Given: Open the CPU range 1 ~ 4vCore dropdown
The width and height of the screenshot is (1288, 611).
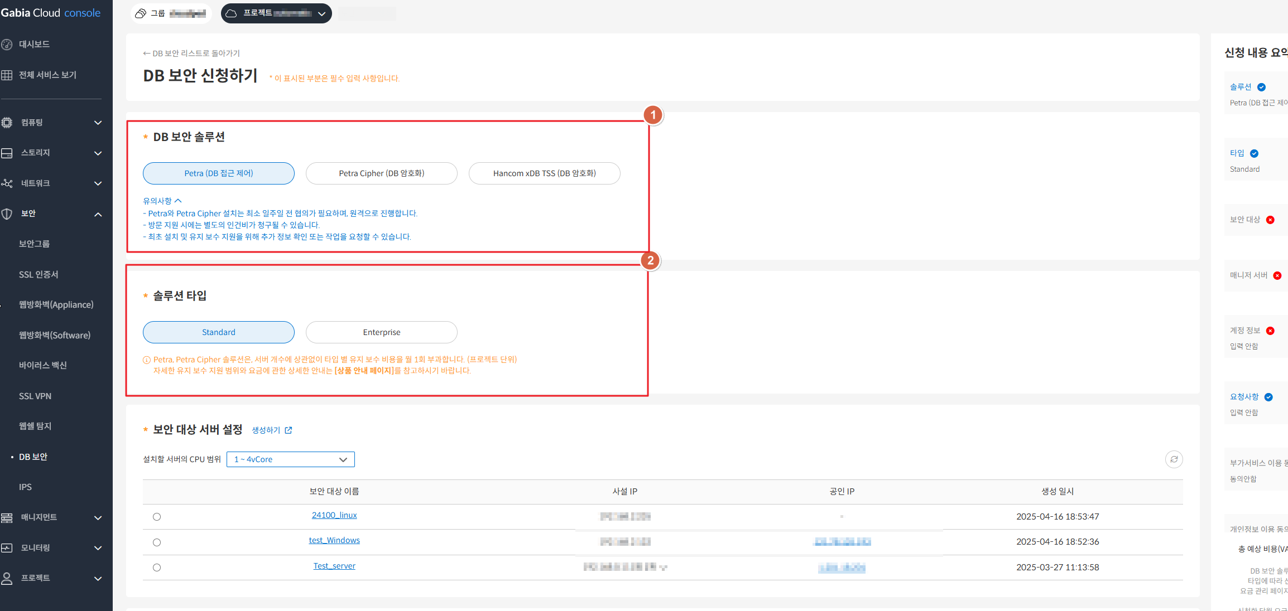Looking at the screenshot, I should [291, 459].
